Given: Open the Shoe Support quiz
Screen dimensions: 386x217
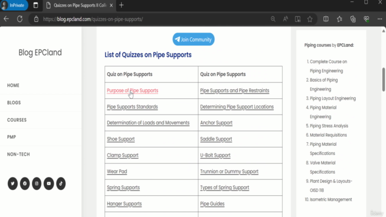Looking at the screenshot, I should pyautogui.click(x=121, y=139).
